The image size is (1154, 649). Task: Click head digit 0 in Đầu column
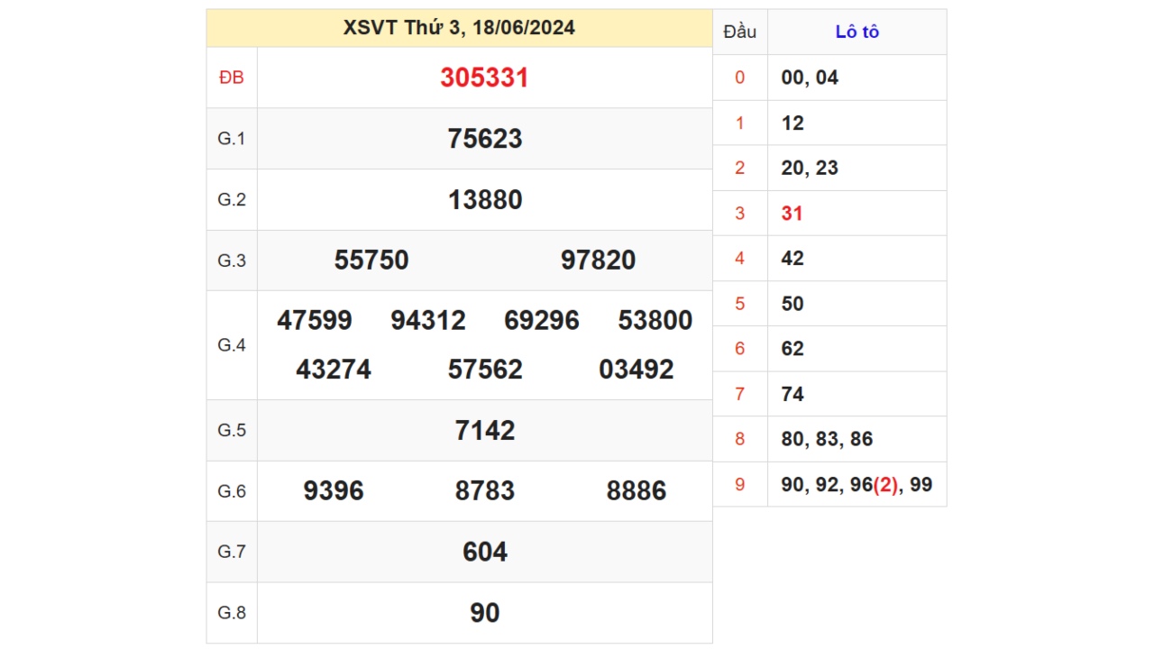740,78
